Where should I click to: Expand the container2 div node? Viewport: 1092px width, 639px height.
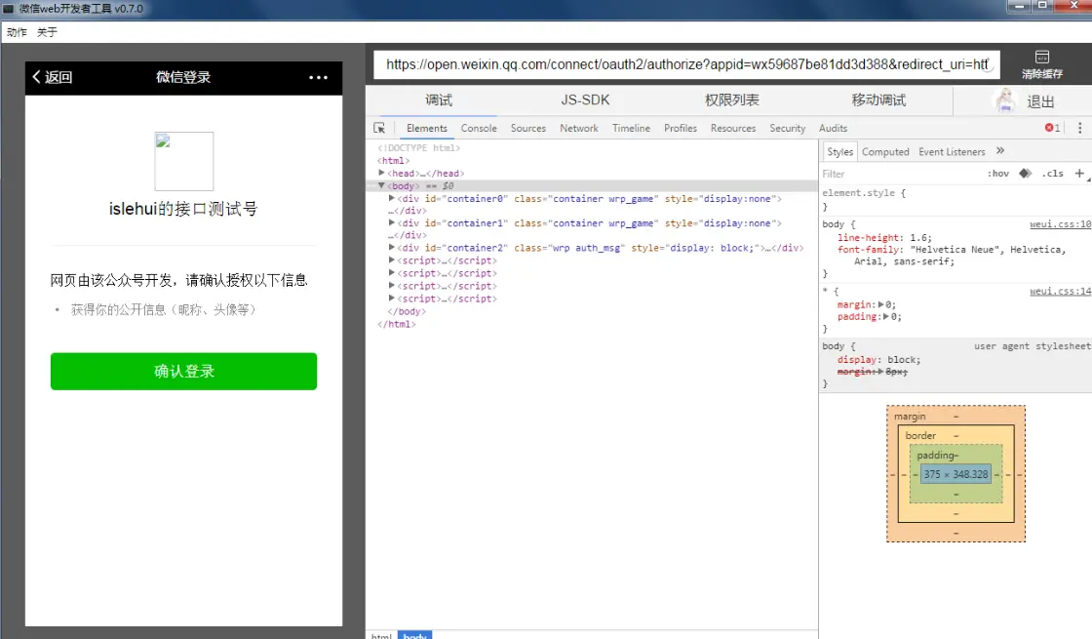pos(391,248)
